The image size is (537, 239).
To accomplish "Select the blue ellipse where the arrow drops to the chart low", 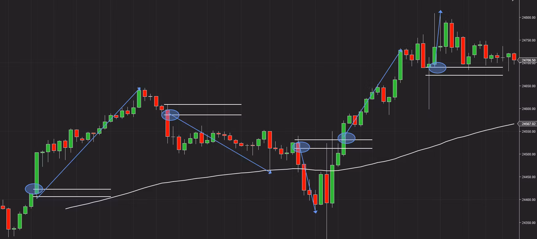I will [x=301, y=147].
